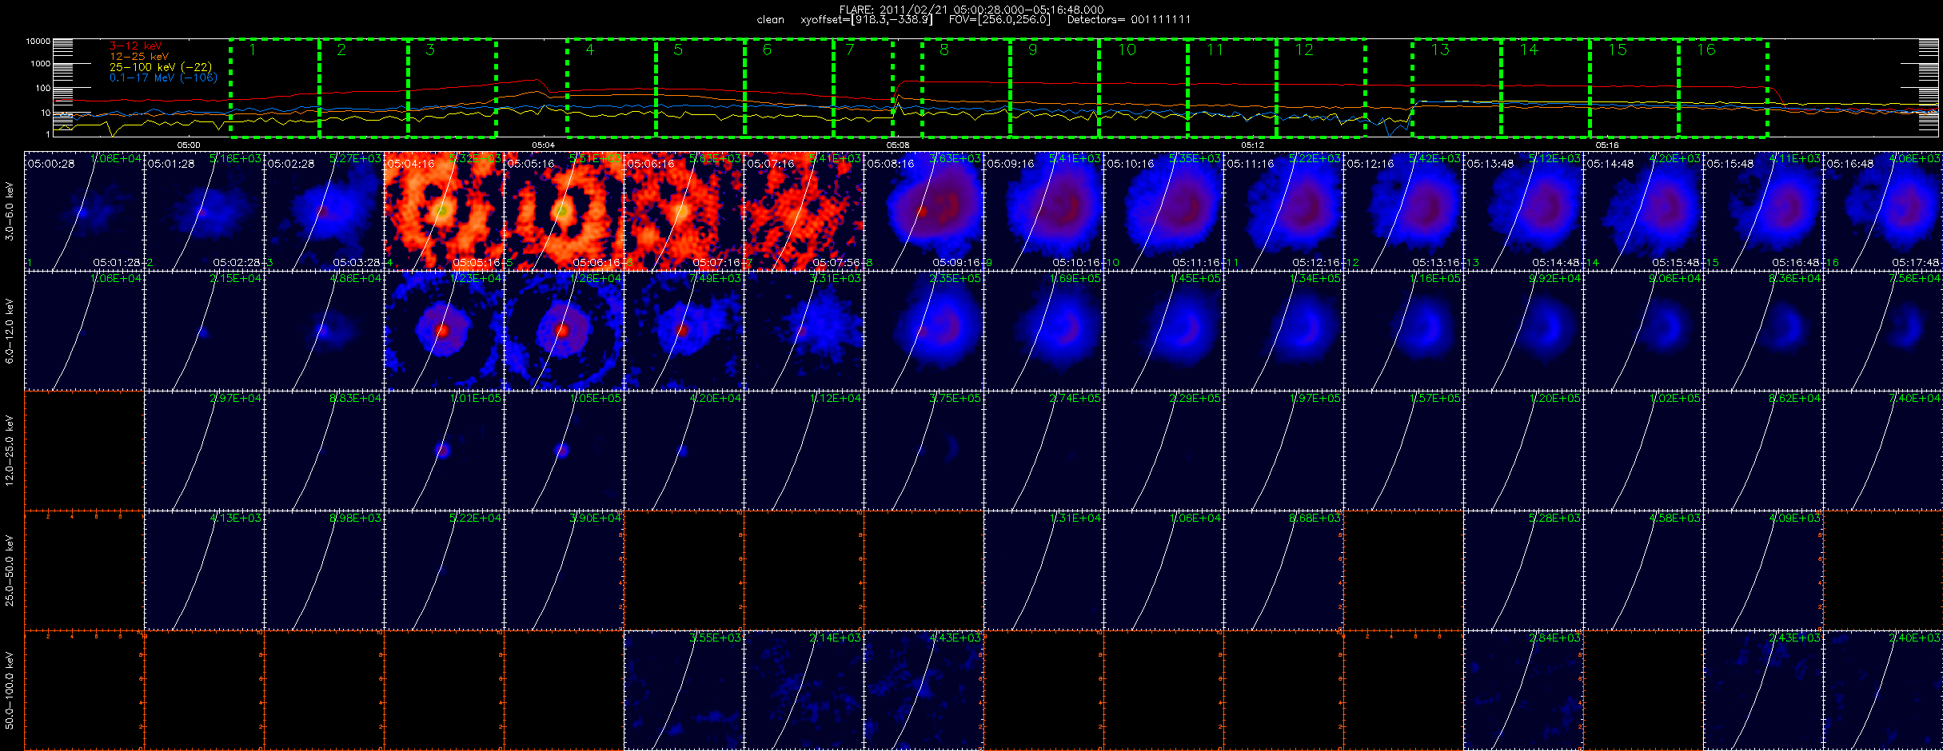Image resolution: width=1943 pixels, height=751 pixels.
Task: Select interval 16 box in the light curve
Action: point(1723,88)
